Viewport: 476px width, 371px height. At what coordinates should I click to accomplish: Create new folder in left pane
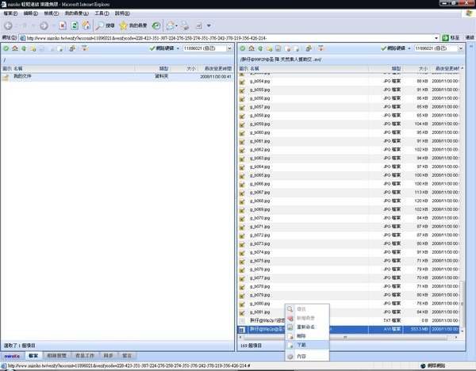pos(33,48)
